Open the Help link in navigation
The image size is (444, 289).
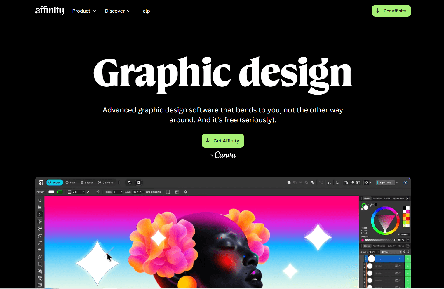click(x=144, y=11)
